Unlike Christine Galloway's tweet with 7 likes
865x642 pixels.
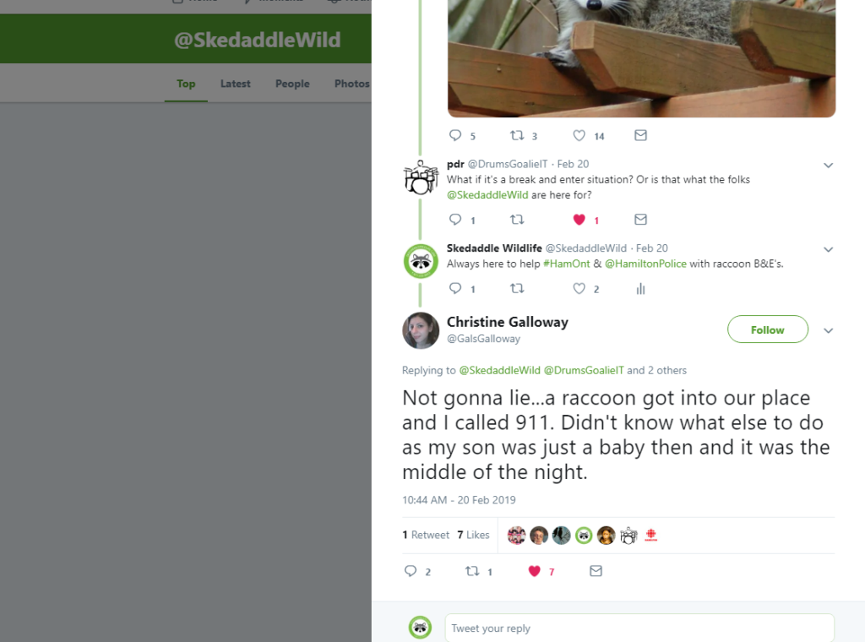(534, 571)
